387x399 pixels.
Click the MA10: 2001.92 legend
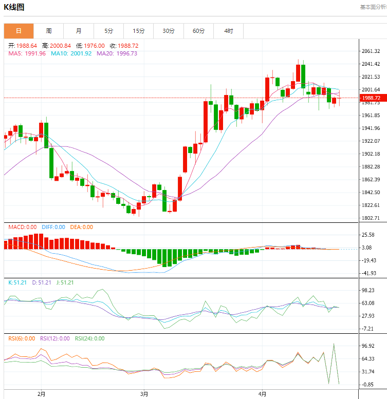coord(71,53)
